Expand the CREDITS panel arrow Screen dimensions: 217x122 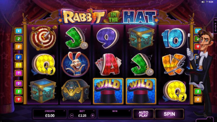tap(64, 111)
